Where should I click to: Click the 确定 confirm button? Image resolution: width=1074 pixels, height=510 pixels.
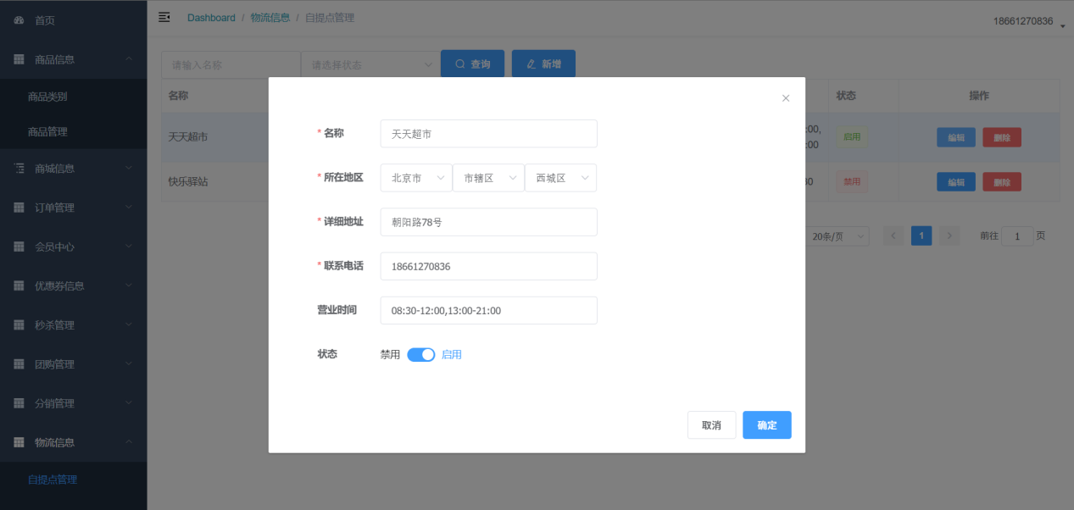(x=766, y=425)
